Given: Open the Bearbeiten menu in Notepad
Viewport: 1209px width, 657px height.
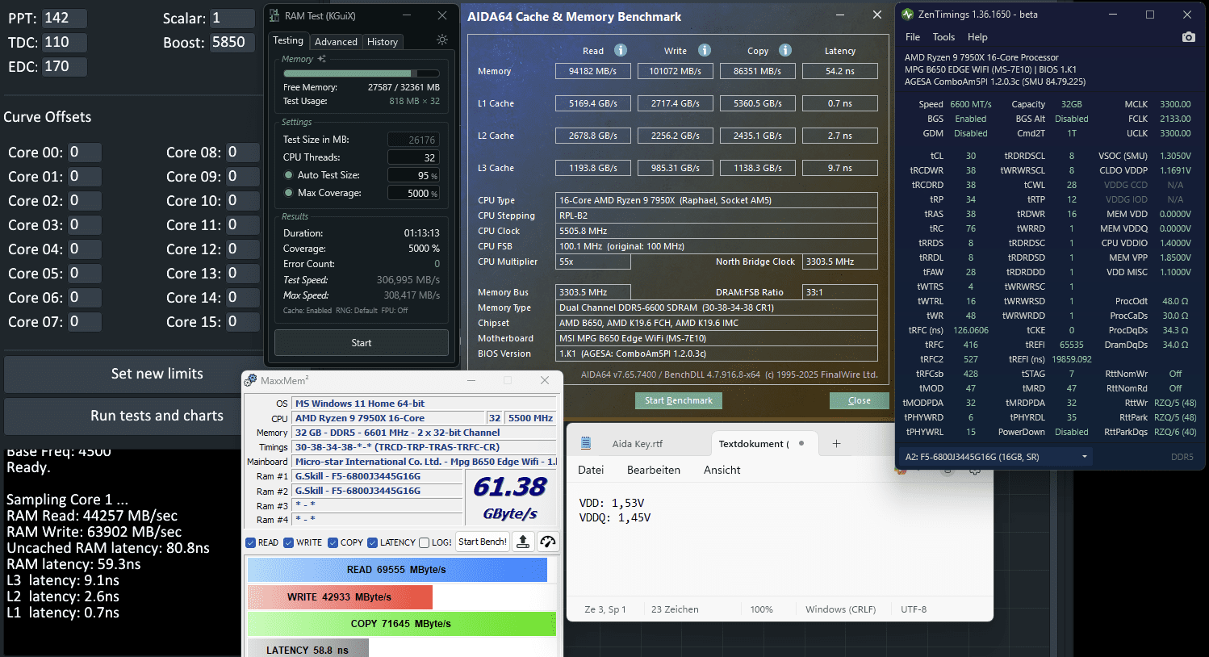Looking at the screenshot, I should (x=654, y=470).
